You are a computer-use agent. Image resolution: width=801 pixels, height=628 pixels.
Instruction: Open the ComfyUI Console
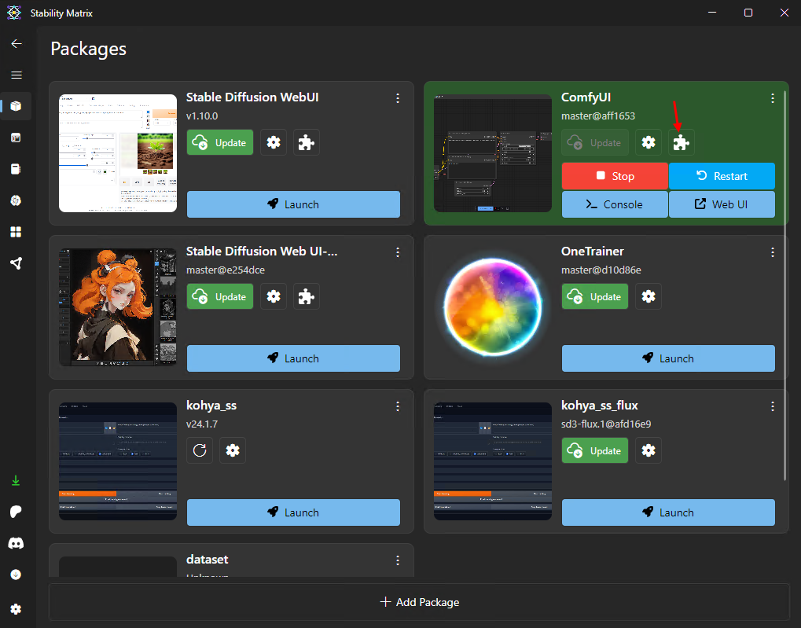615,204
